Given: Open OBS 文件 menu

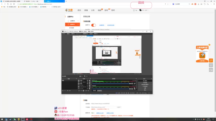Looking at the screenshot, I should click(x=64, y=34).
